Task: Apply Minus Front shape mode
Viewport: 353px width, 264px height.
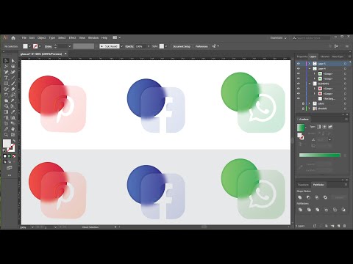Action: click(308, 197)
